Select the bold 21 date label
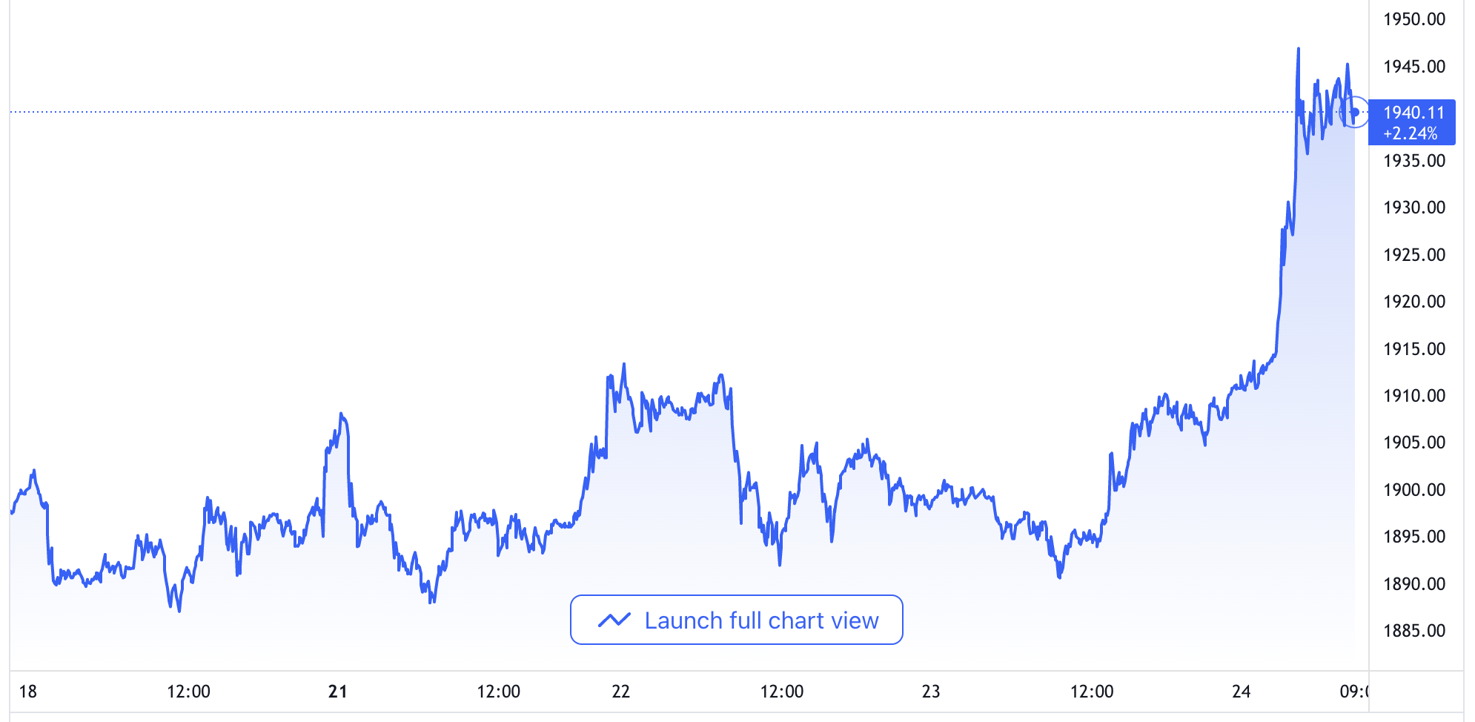 point(337,692)
